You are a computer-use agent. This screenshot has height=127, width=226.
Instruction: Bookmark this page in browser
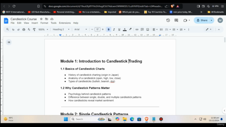click(38, 6)
